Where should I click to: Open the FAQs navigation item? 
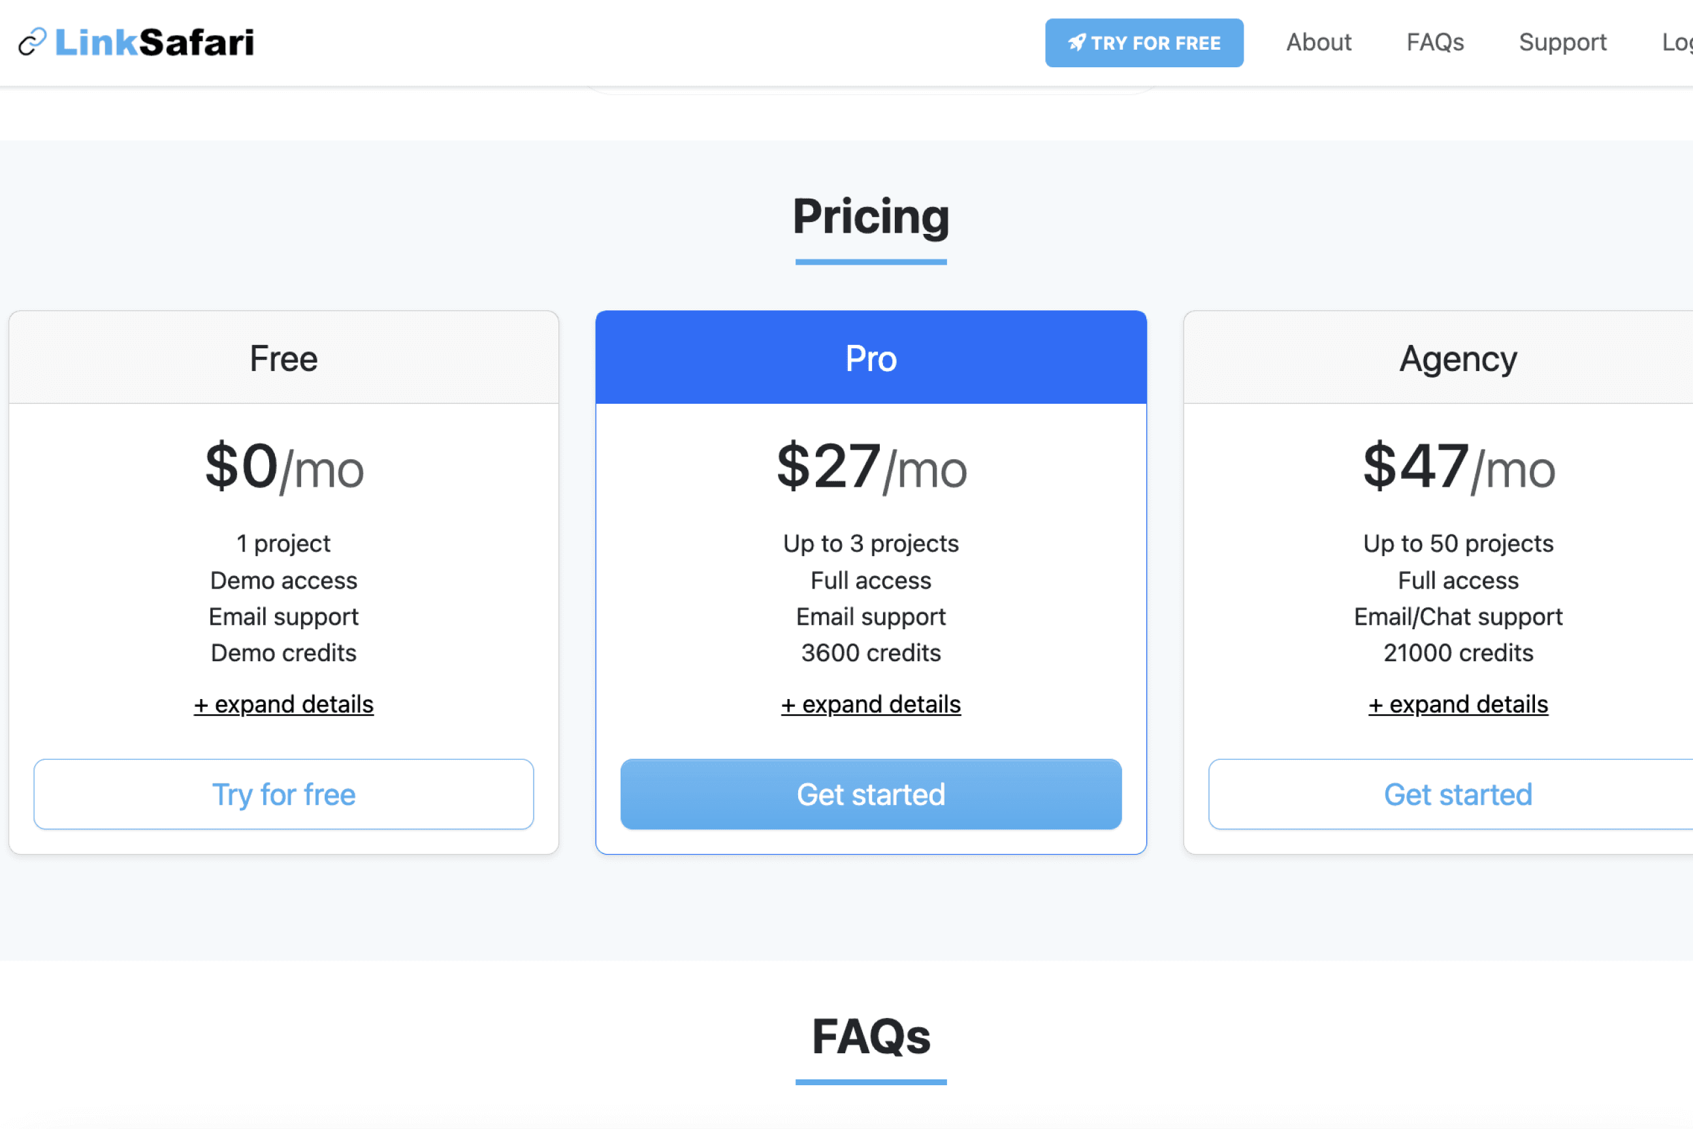[x=1434, y=42]
